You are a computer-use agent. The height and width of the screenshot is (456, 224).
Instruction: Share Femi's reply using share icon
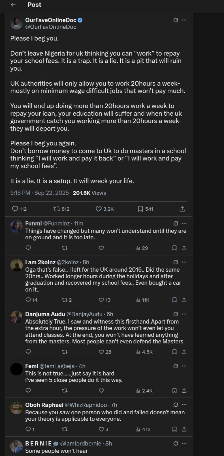184,391
